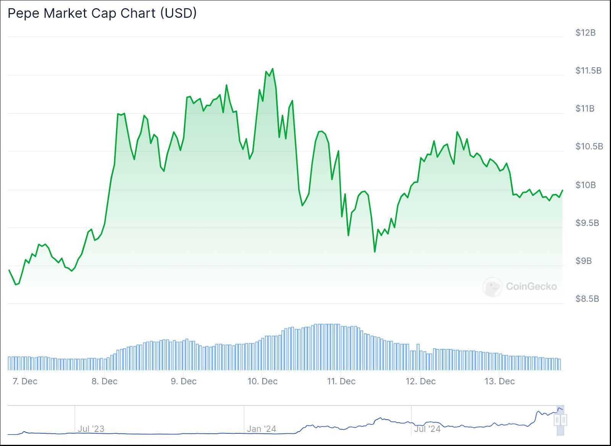
Task: Jump to Jan '24 in navigator
Action: 261,429
